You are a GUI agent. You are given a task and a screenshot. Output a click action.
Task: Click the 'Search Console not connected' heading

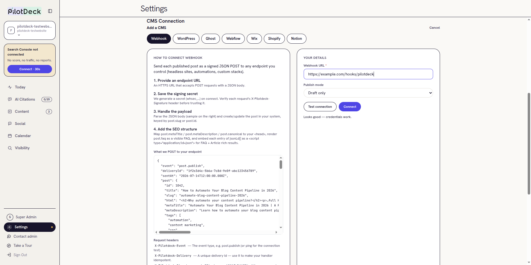[x=23, y=52]
